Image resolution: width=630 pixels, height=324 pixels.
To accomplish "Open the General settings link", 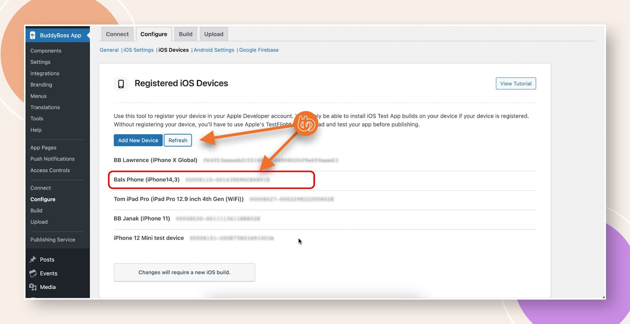I will (109, 50).
